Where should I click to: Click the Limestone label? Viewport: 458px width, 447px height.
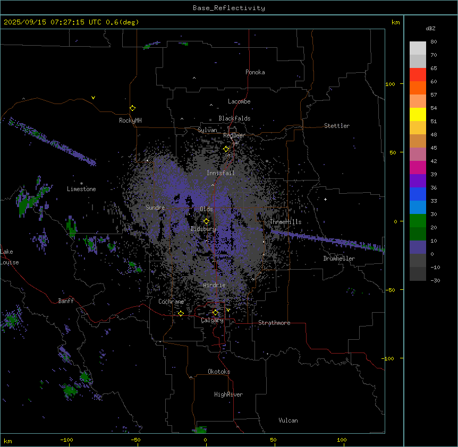(x=81, y=189)
